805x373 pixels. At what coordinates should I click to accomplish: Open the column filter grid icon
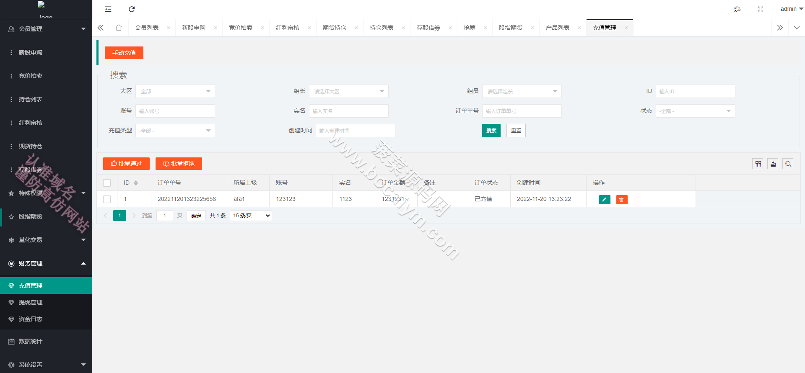tap(758, 164)
